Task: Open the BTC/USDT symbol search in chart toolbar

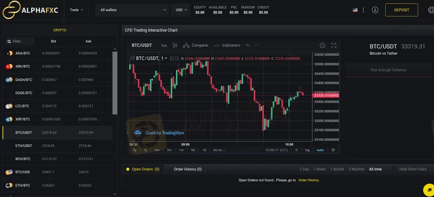Action: (142, 45)
